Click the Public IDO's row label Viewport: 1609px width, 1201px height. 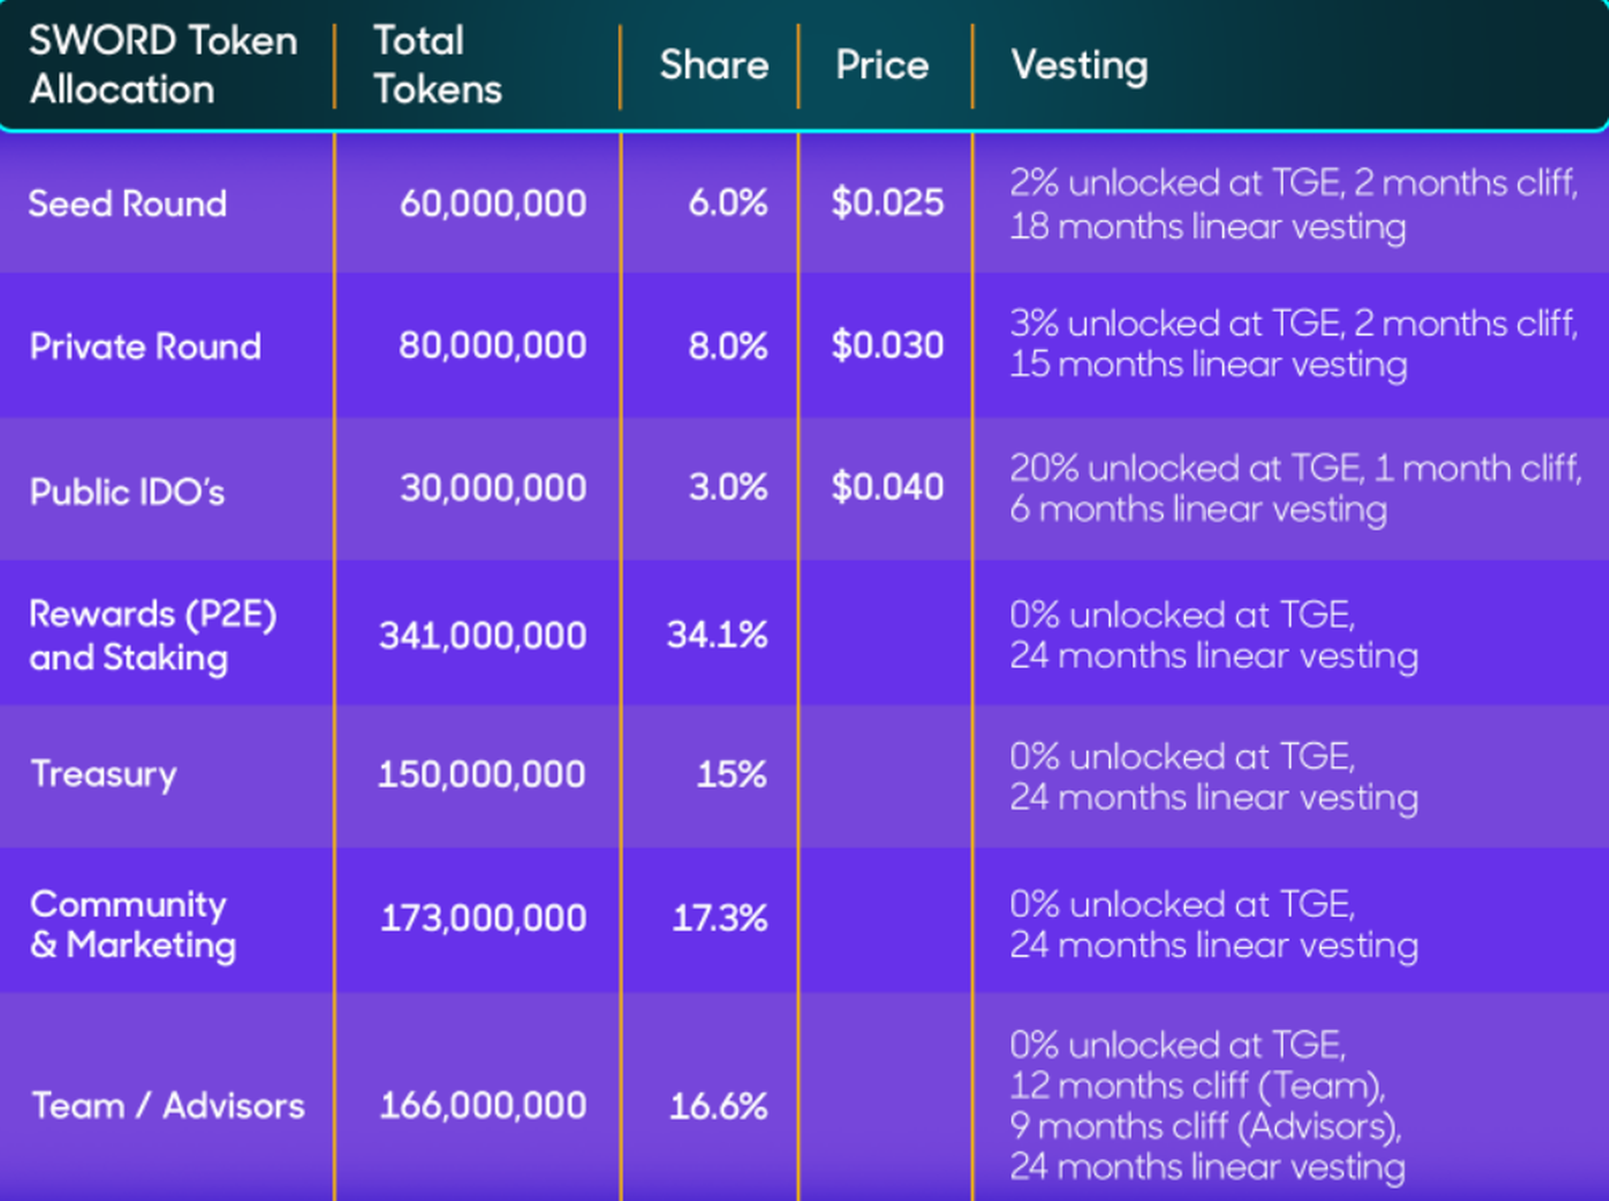coord(127,491)
